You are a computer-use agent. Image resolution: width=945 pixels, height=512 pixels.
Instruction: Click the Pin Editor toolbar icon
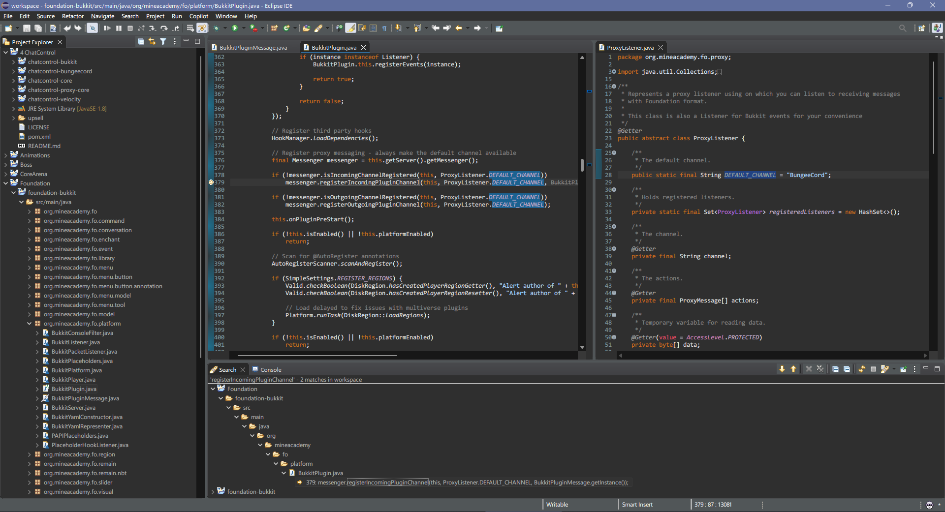point(499,28)
